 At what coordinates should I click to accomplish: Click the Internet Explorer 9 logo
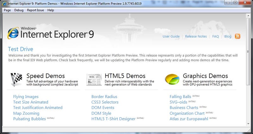coord(51,33)
